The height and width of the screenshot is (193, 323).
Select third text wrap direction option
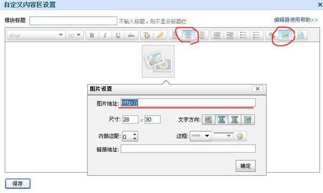point(234,120)
